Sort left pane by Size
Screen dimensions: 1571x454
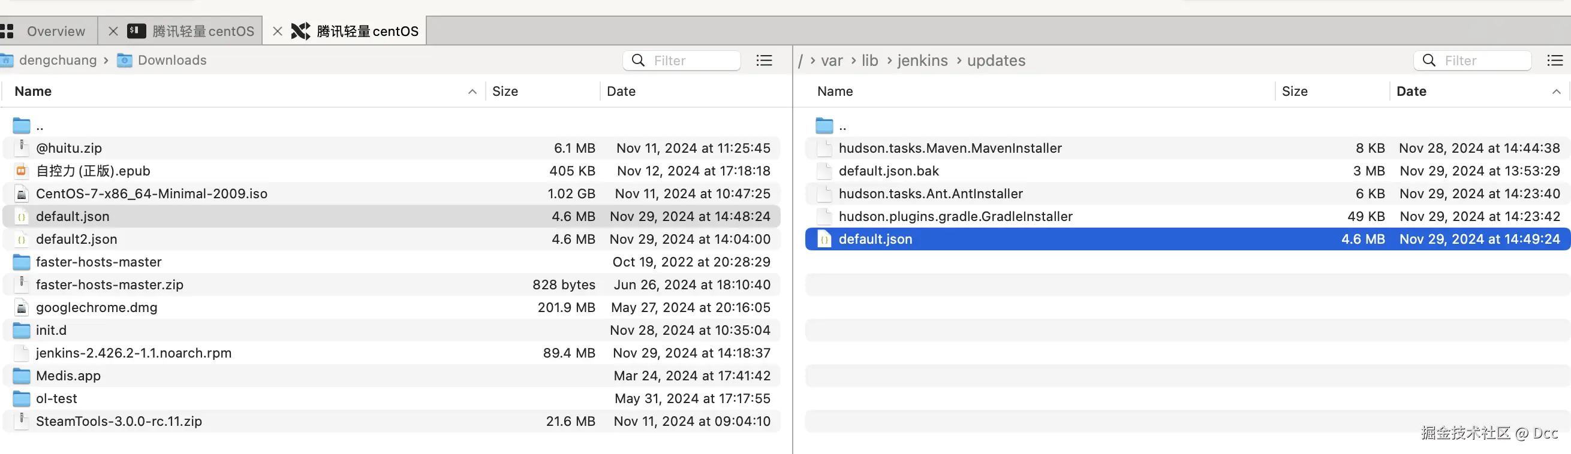[x=505, y=92]
